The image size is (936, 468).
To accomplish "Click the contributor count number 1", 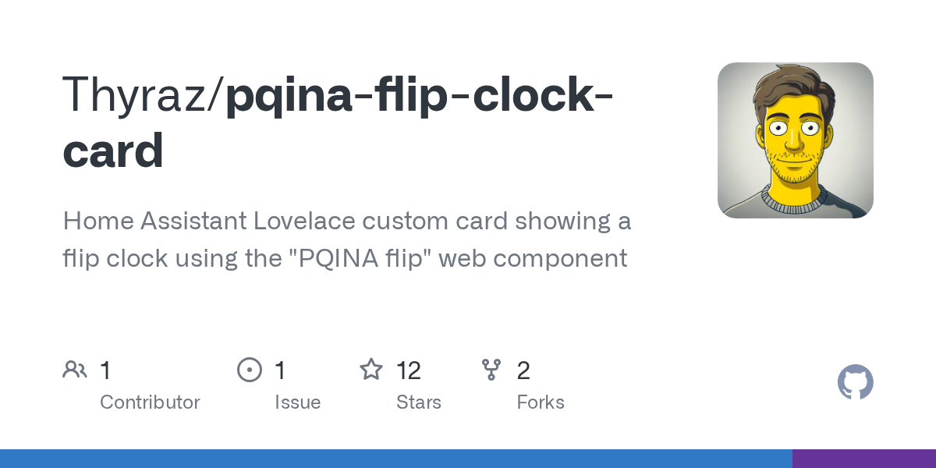I will click(105, 370).
